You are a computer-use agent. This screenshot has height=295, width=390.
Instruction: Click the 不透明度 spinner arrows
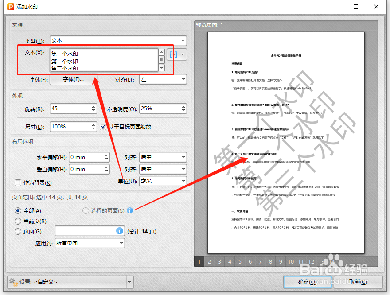(x=183, y=109)
